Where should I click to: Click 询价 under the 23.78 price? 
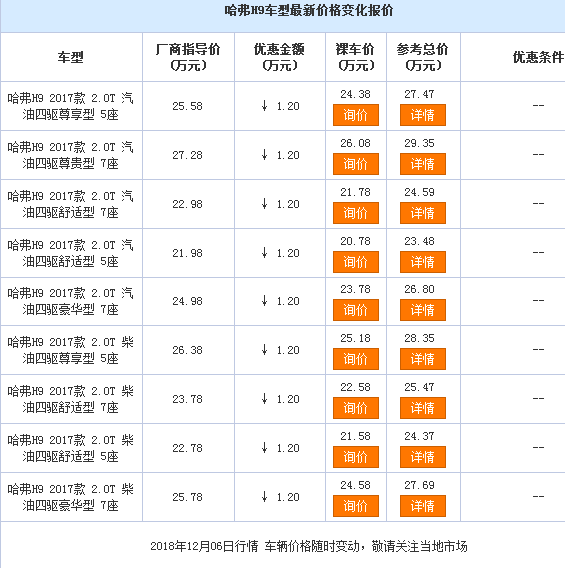356,310
